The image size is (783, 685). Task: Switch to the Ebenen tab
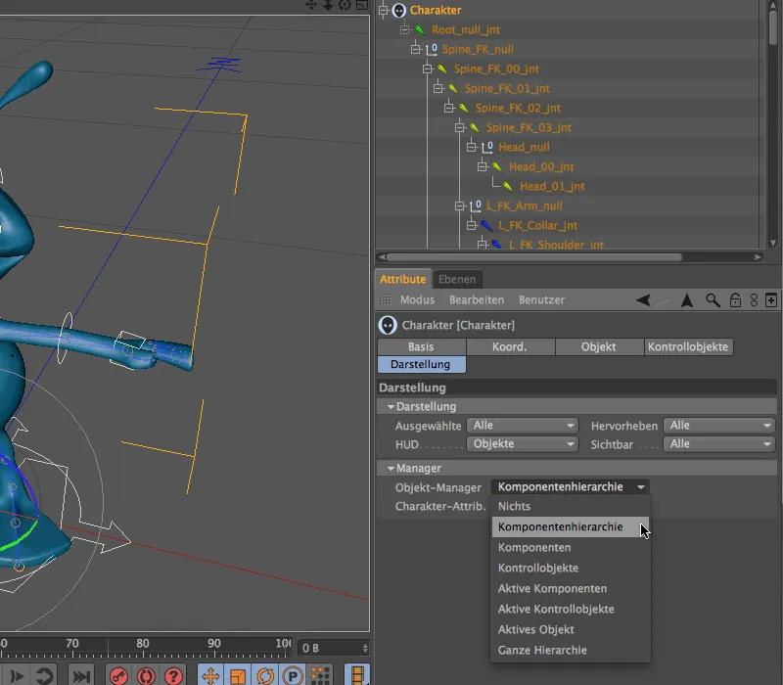pyautogui.click(x=457, y=279)
